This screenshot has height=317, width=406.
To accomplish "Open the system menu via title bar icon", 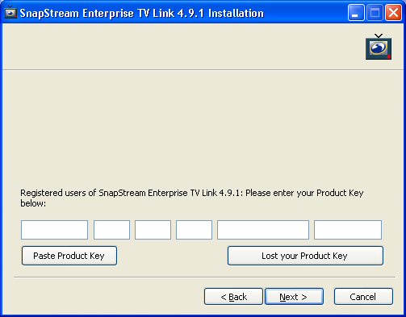I will 10,13.
